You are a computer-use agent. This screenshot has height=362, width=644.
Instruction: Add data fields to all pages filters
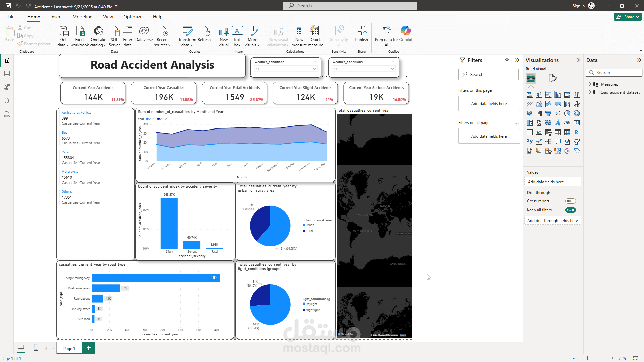[x=489, y=136]
